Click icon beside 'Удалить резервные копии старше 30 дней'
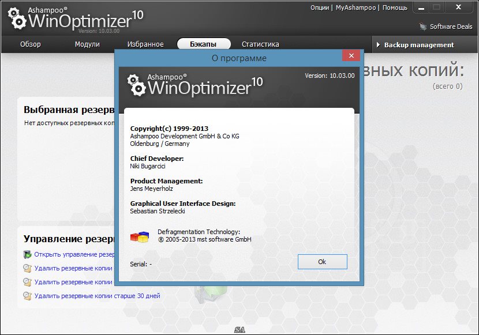Image resolution: width=479 pixels, height=335 pixels. click(x=28, y=296)
